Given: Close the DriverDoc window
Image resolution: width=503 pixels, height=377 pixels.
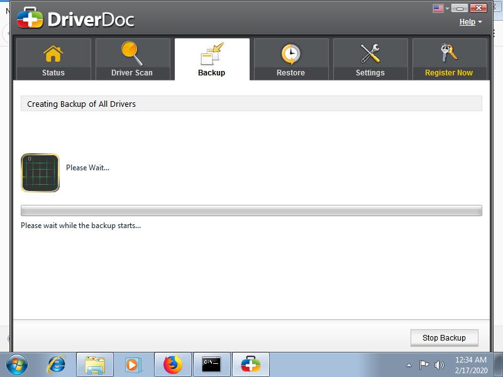Looking at the screenshot, I should pyautogui.click(x=478, y=8).
